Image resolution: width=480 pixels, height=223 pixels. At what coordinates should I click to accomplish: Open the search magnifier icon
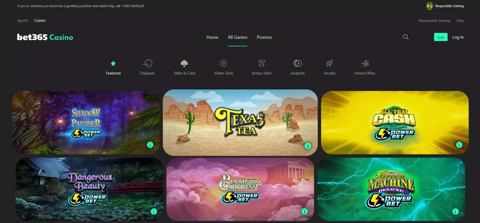tap(406, 37)
